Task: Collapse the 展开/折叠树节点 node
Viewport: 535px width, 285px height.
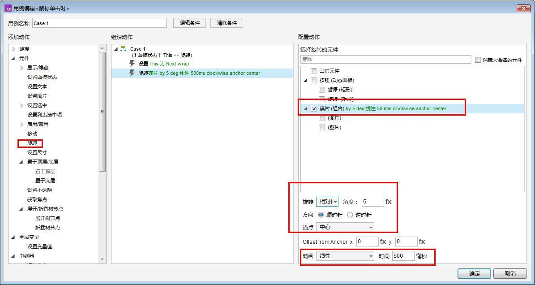Action: click(22, 209)
